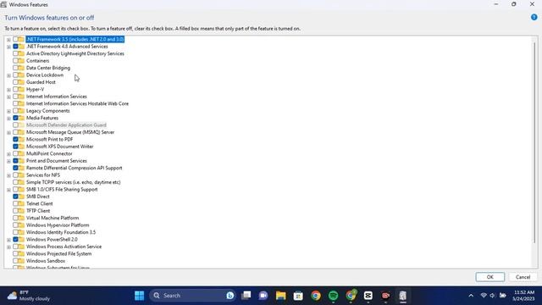Enable the Telnet Client checkbox
542x305 pixels.
coord(15,203)
